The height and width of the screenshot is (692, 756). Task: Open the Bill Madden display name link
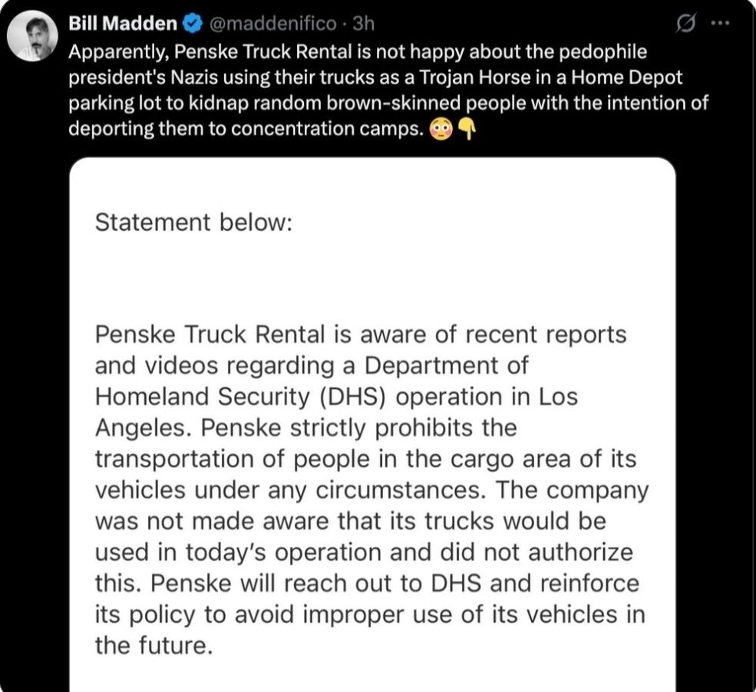point(123,24)
